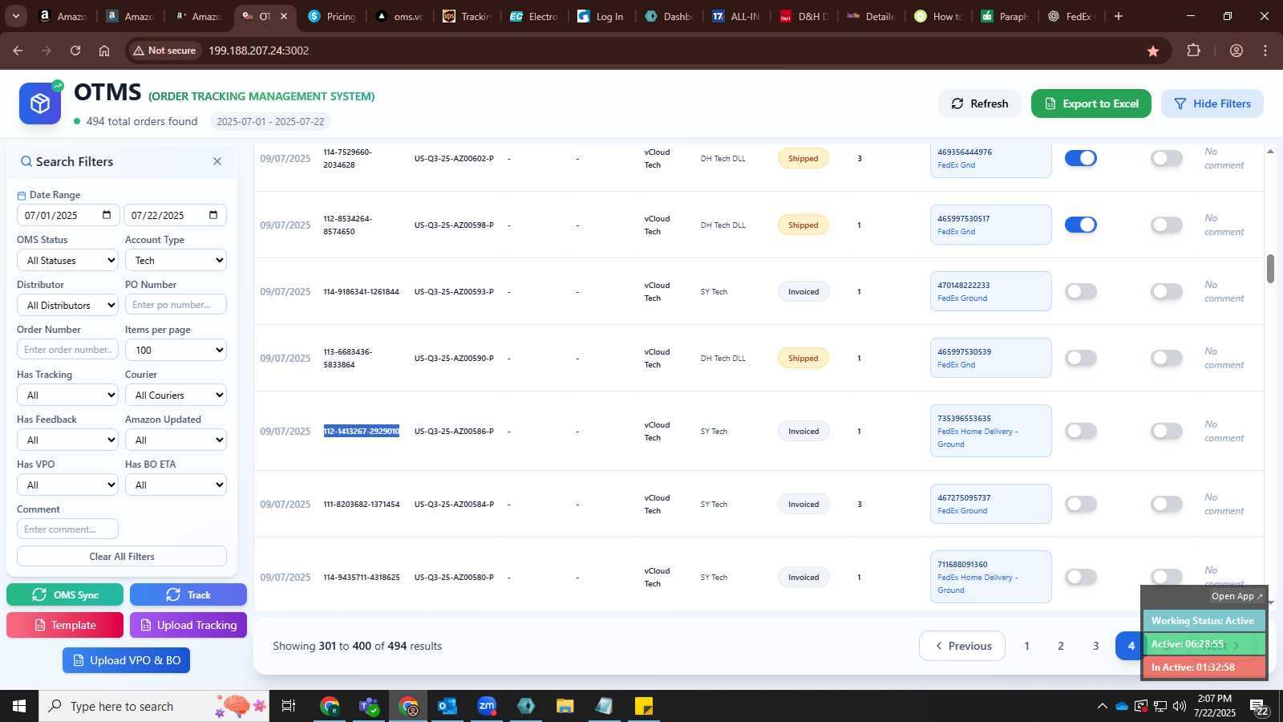This screenshot has width=1283, height=722.
Task: Switch to the ALL-IN browser tab
Action: coord(736,16)
